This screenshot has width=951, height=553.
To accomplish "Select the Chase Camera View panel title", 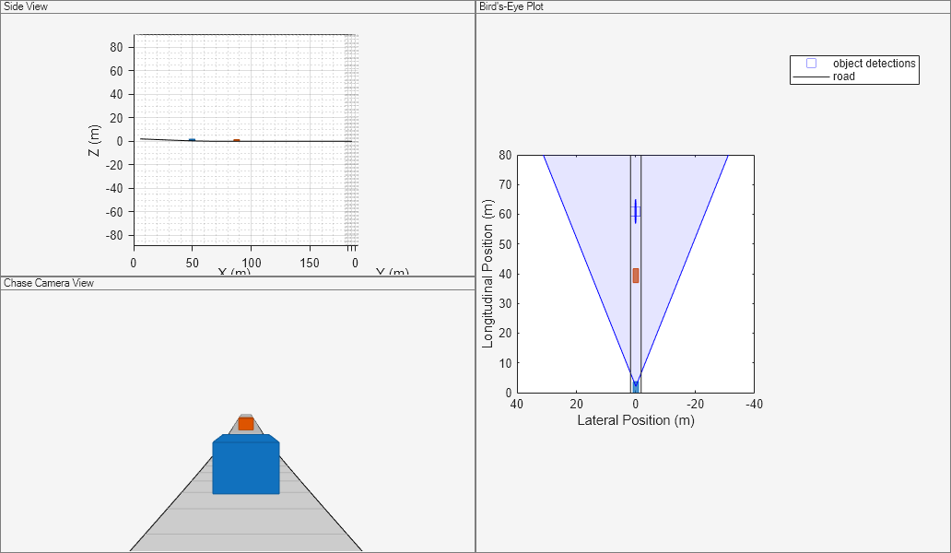I will (x=49, y=283).
